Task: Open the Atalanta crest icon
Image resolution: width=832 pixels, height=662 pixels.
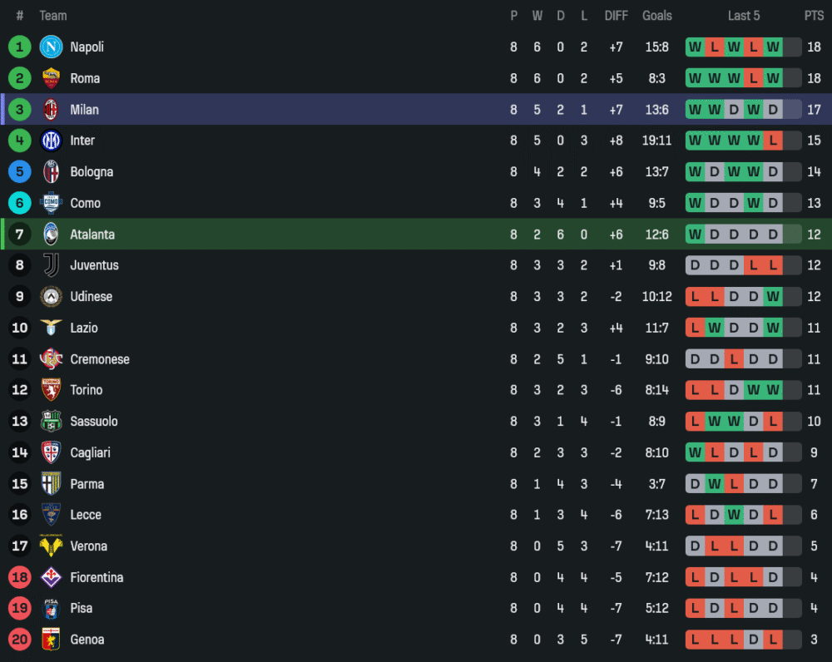Action: coord(52,235)
